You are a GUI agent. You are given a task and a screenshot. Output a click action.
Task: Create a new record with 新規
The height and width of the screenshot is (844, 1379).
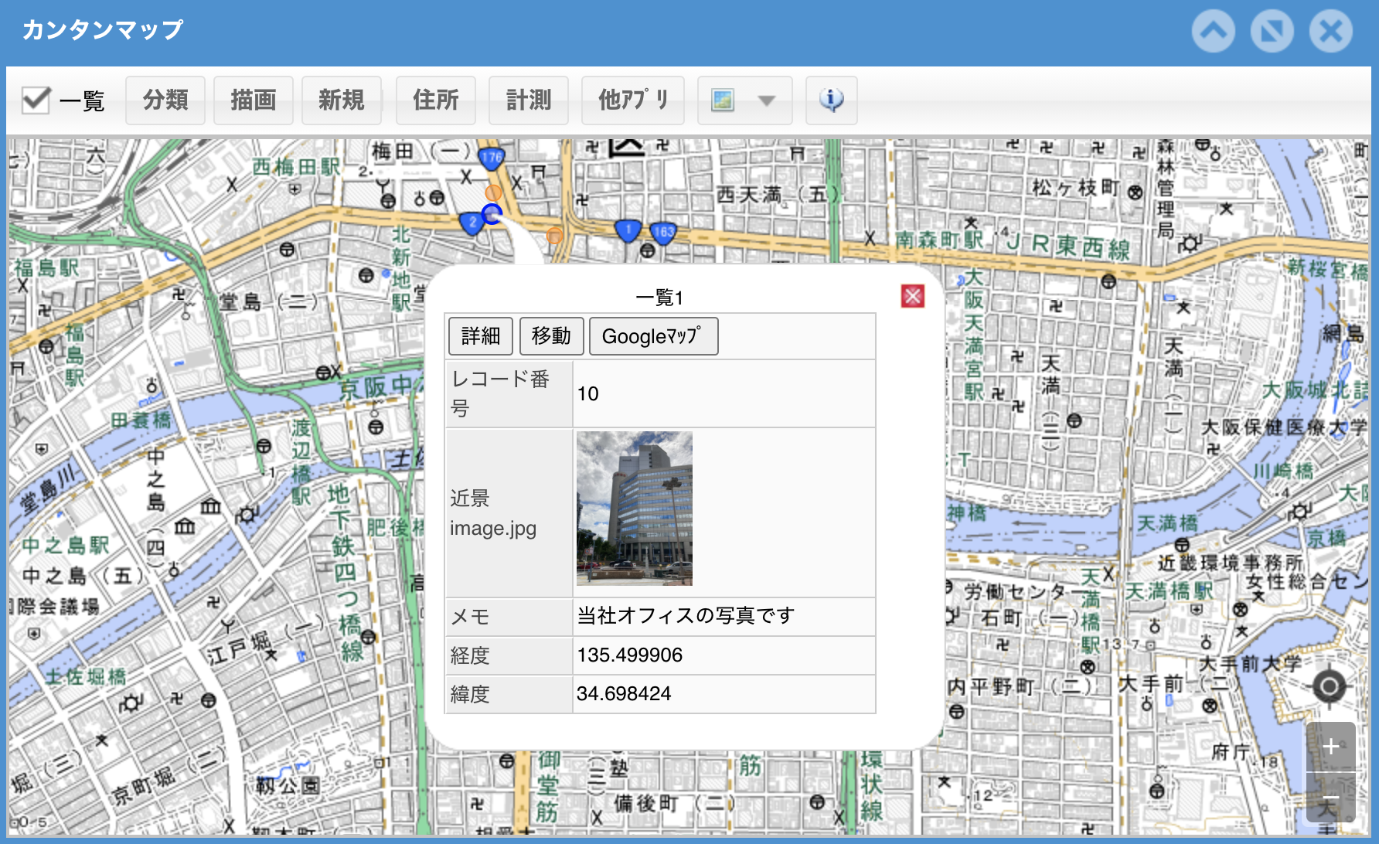pos(342,100)
